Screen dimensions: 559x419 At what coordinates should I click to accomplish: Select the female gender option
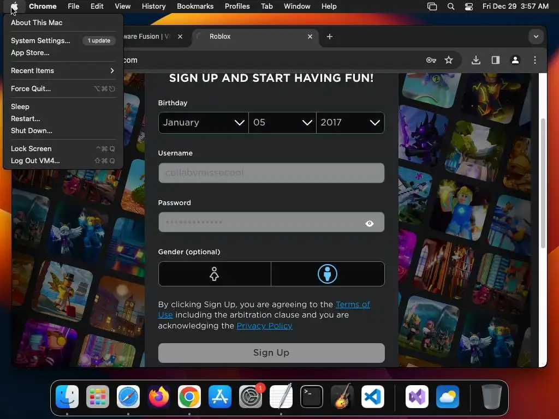click(x=214, y=274)
